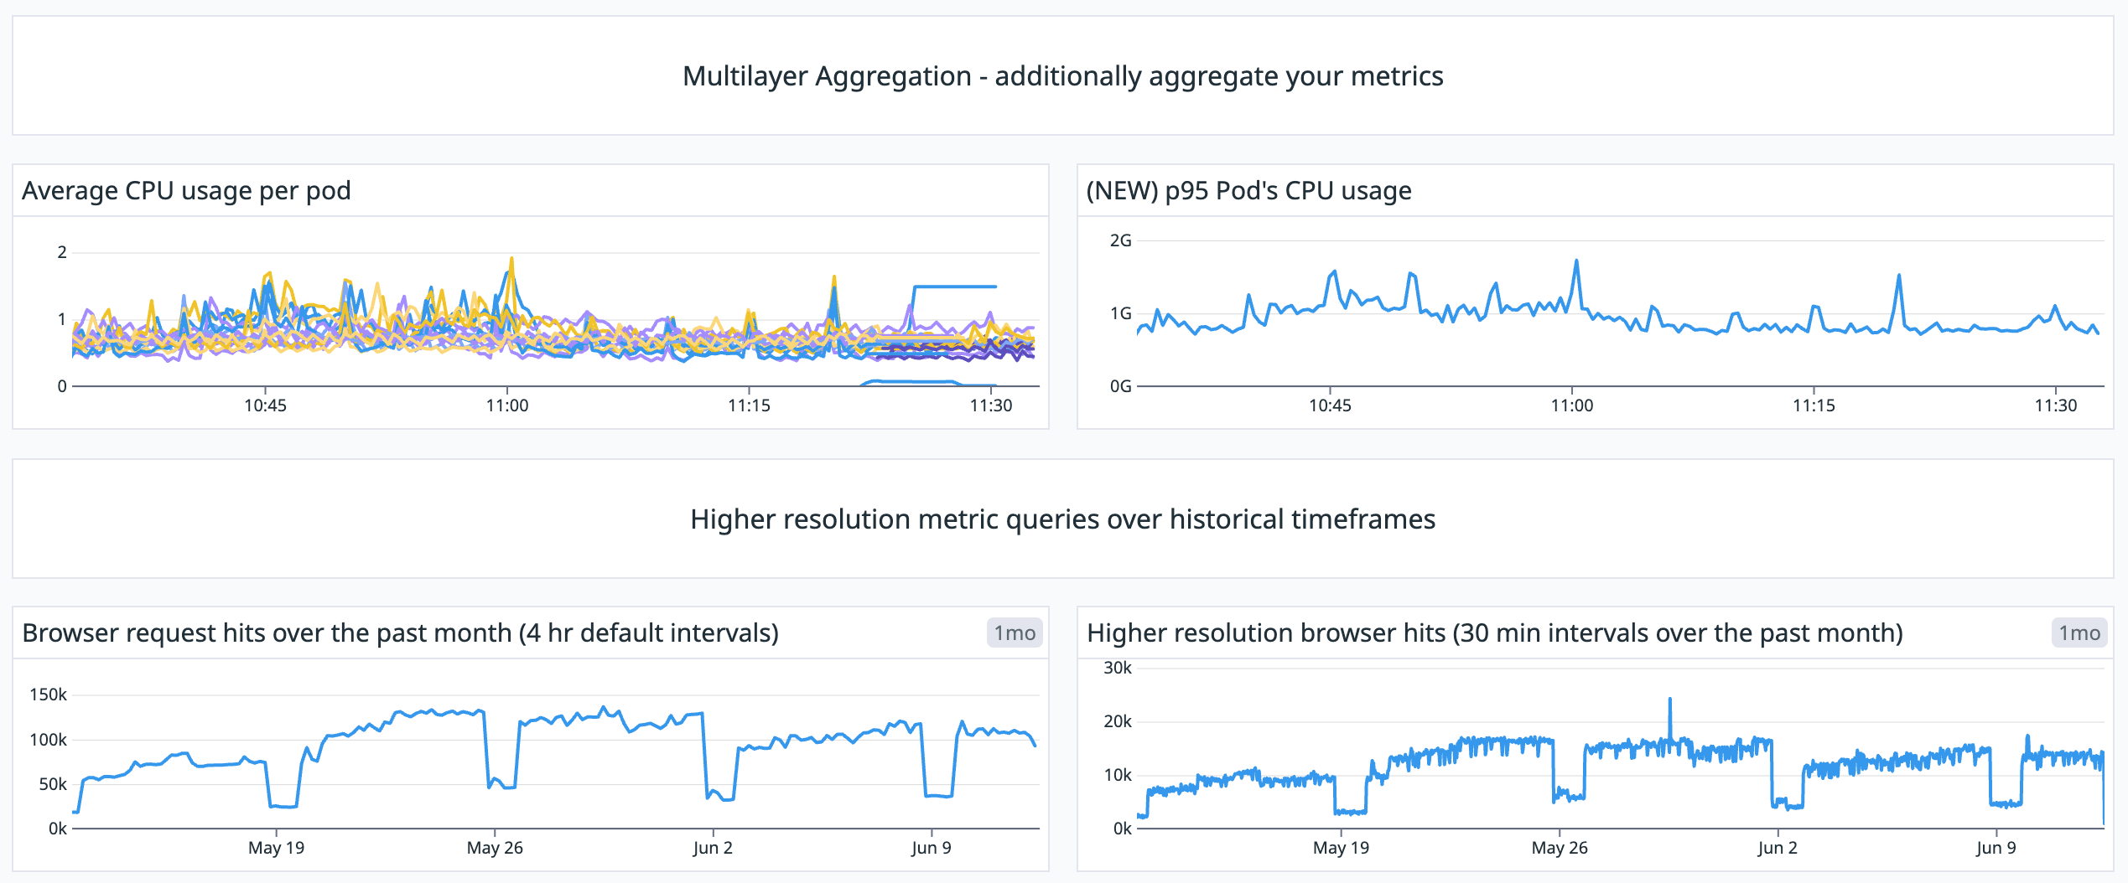
Task: Select the 1mo badge on Higher resolution browser hits
Action: coord(2080,633)
